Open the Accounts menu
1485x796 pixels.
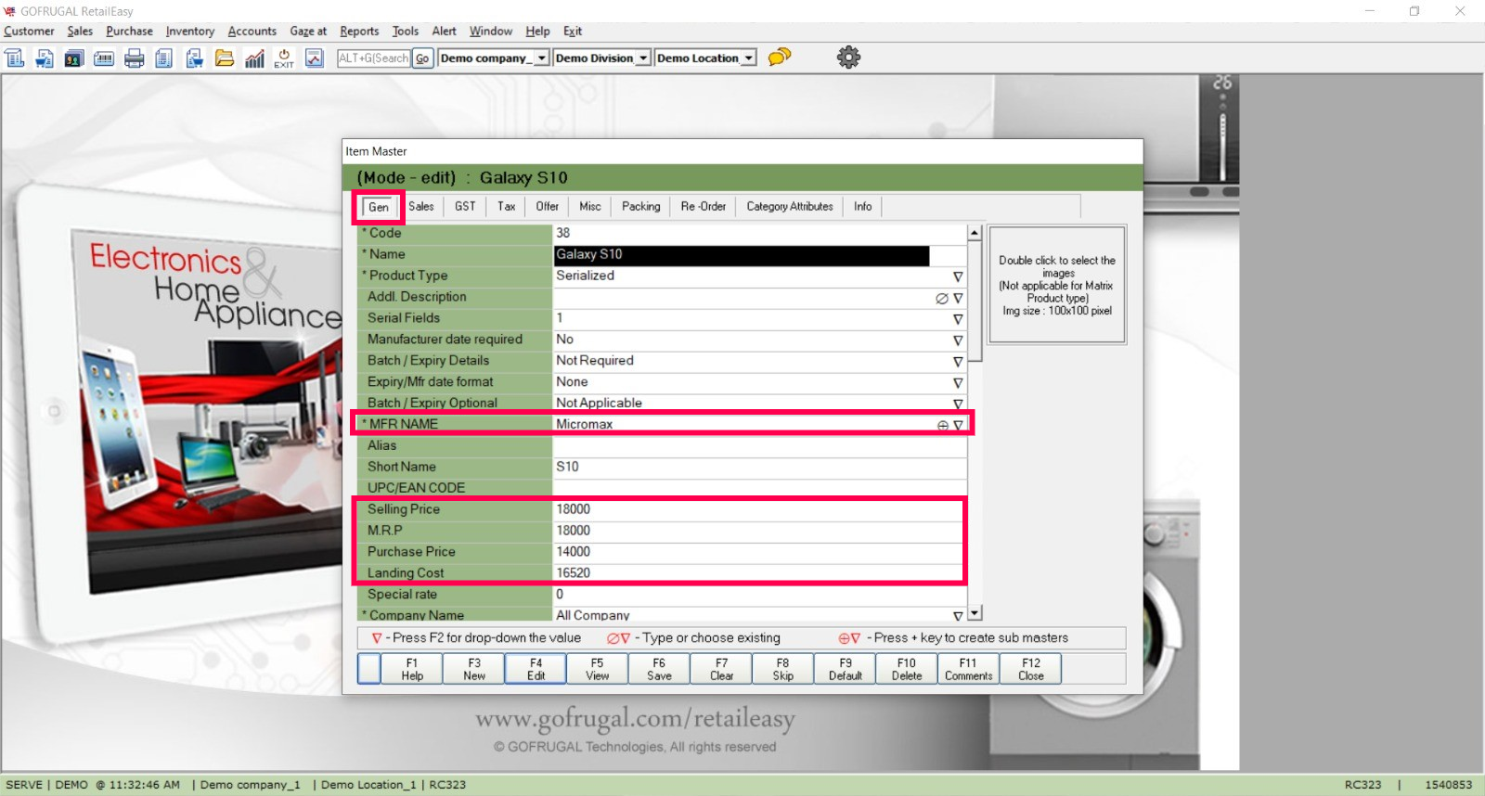[x=252, y=31]
